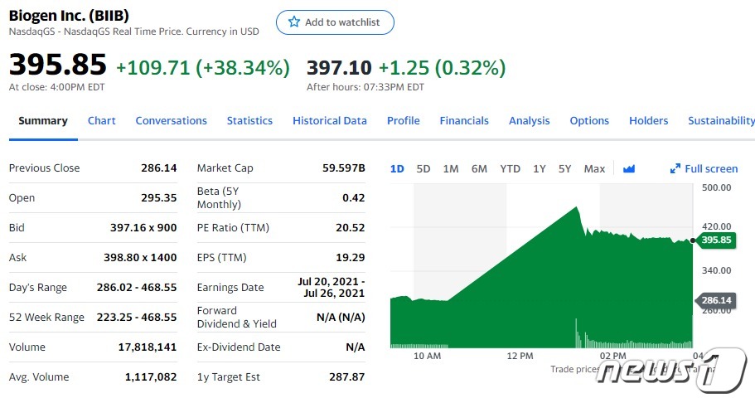
Task: View the Financials tab
Action: point(464,120)
